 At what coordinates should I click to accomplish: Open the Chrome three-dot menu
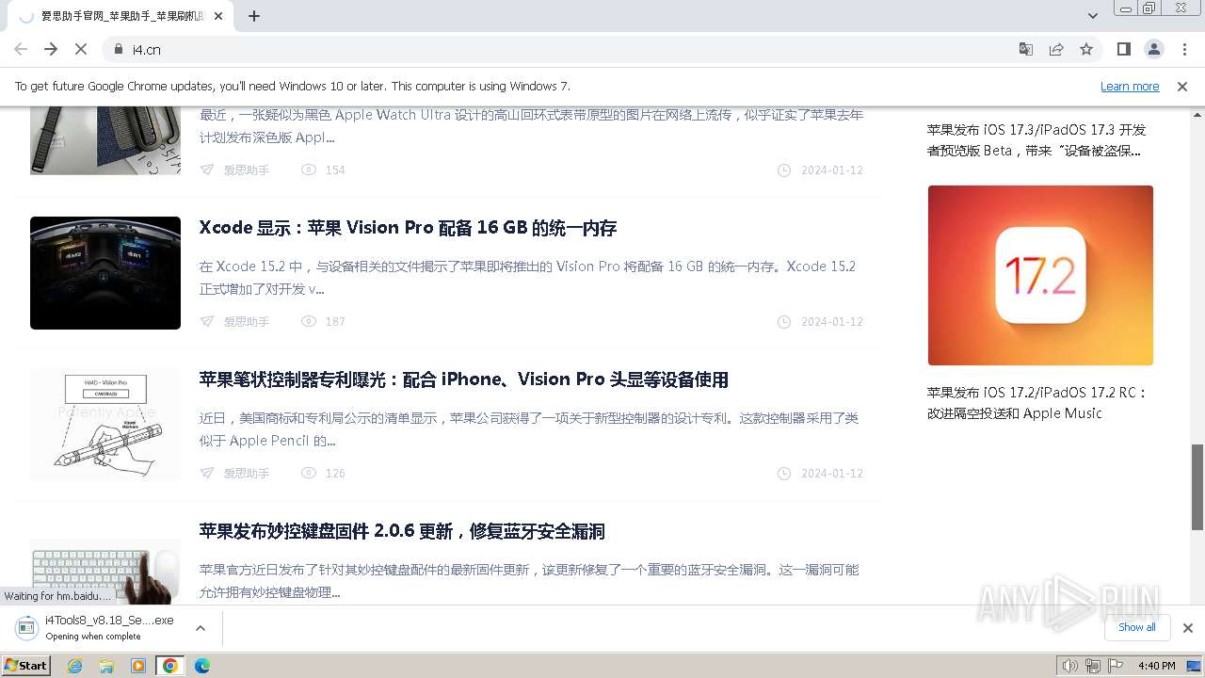[x=1184, y=49]
